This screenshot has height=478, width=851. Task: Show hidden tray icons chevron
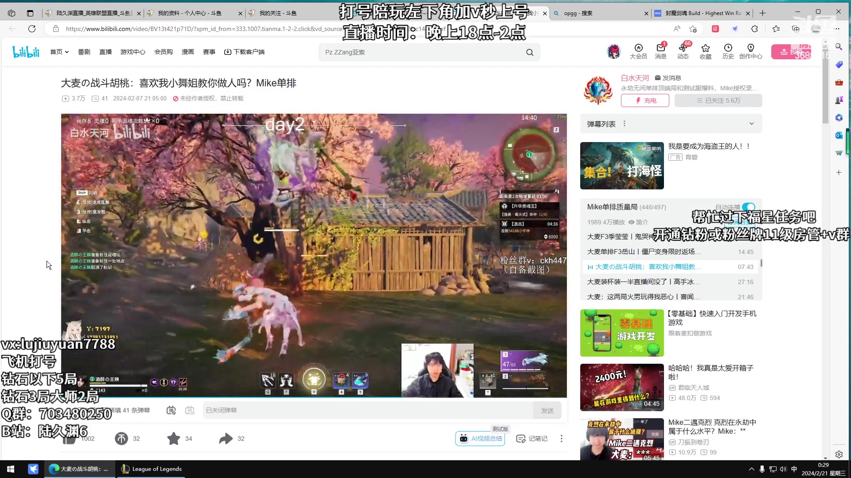751,469
